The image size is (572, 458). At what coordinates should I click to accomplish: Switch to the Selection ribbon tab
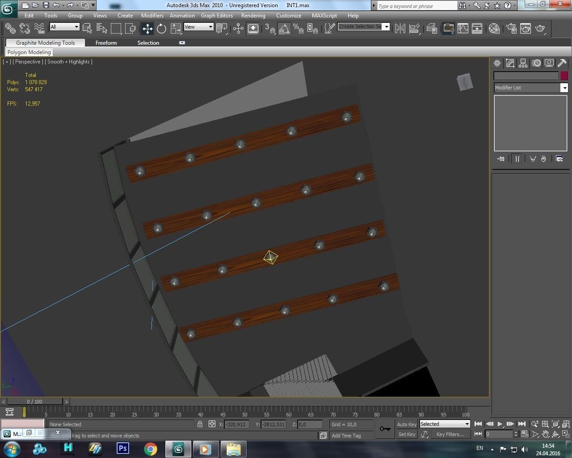pos(148,43)
